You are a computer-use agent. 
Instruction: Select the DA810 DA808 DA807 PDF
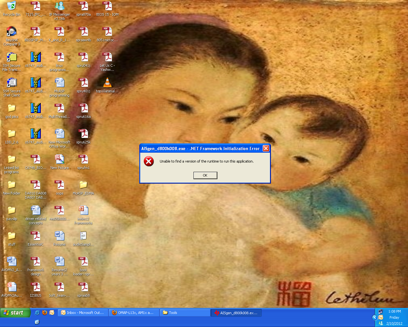coord(36,189)
